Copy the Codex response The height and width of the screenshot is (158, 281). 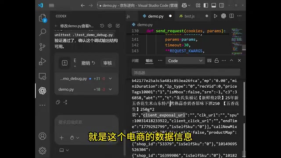[58, 102]
